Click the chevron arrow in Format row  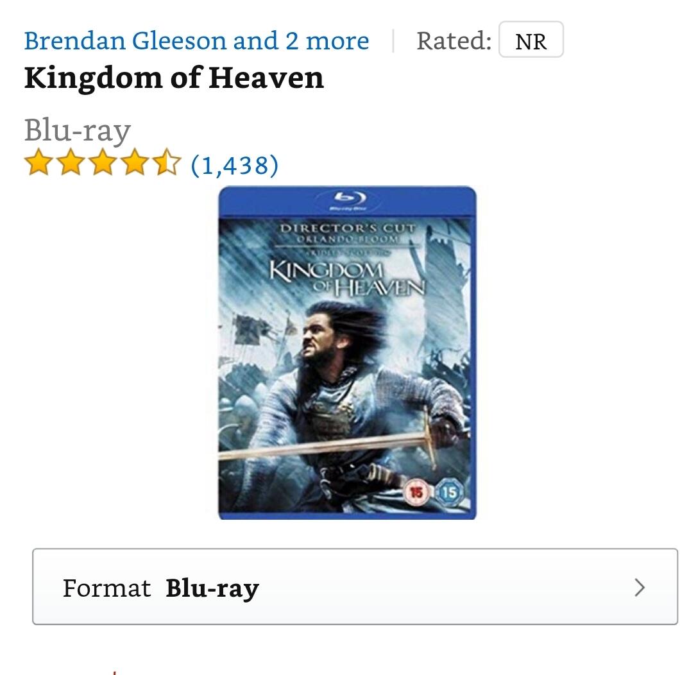(x=640, y=588)
